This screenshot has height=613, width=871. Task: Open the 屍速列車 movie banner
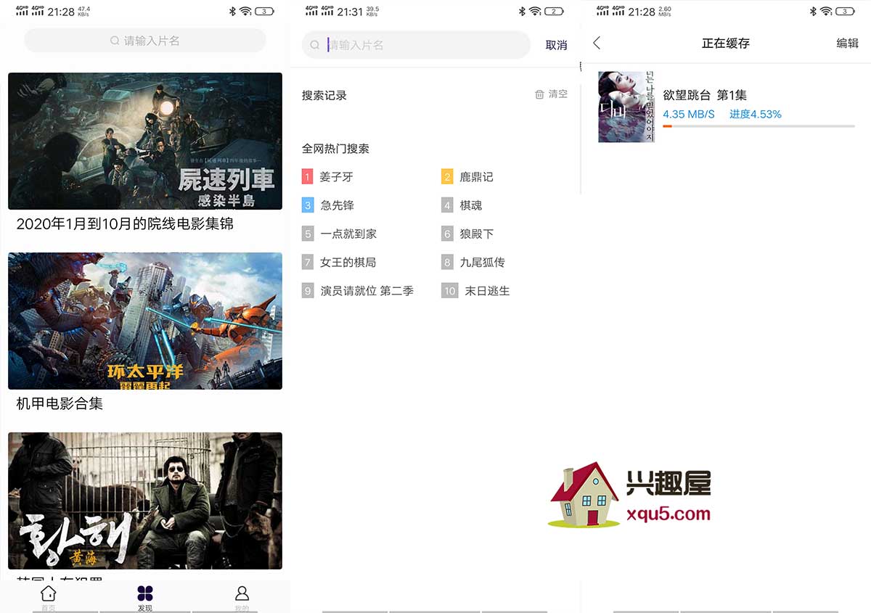[x=145, y=141]
